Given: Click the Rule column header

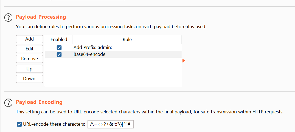Looking at the screenshot, I should click(x=127, y=40).
